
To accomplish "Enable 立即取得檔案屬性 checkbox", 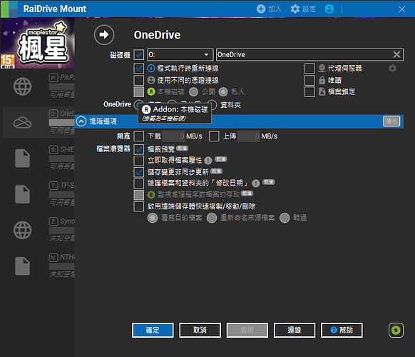I will 139,161.
